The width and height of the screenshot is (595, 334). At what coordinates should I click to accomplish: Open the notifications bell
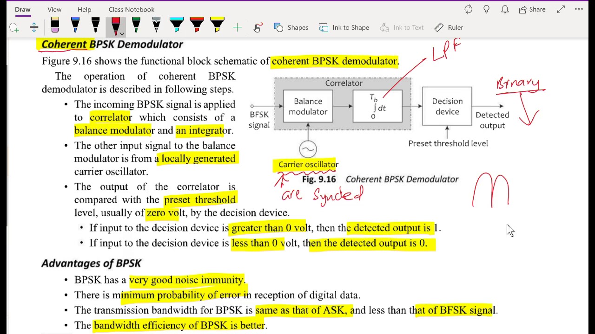(505, 9)
